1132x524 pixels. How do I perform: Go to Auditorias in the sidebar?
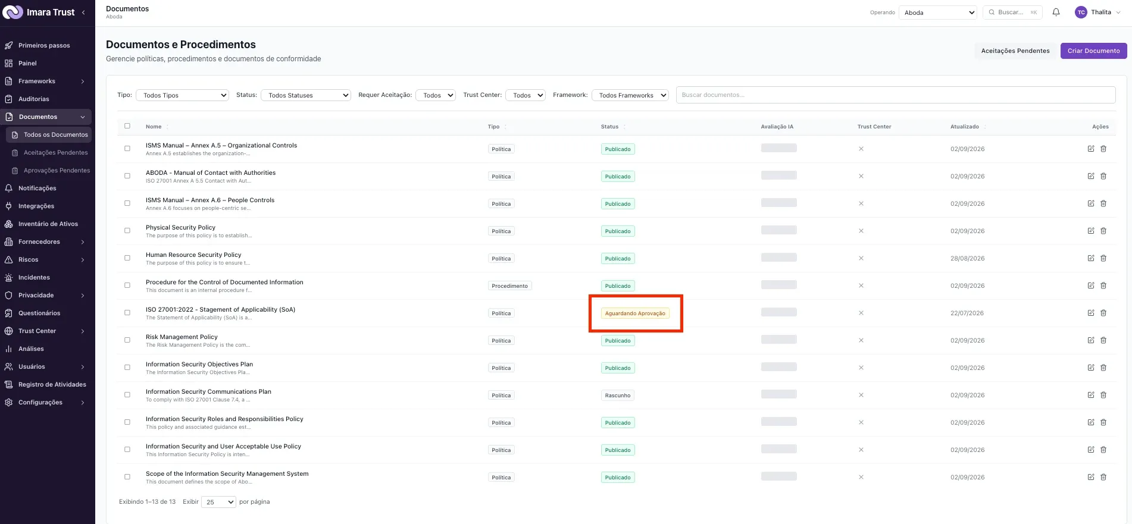(x=34, y=99)
